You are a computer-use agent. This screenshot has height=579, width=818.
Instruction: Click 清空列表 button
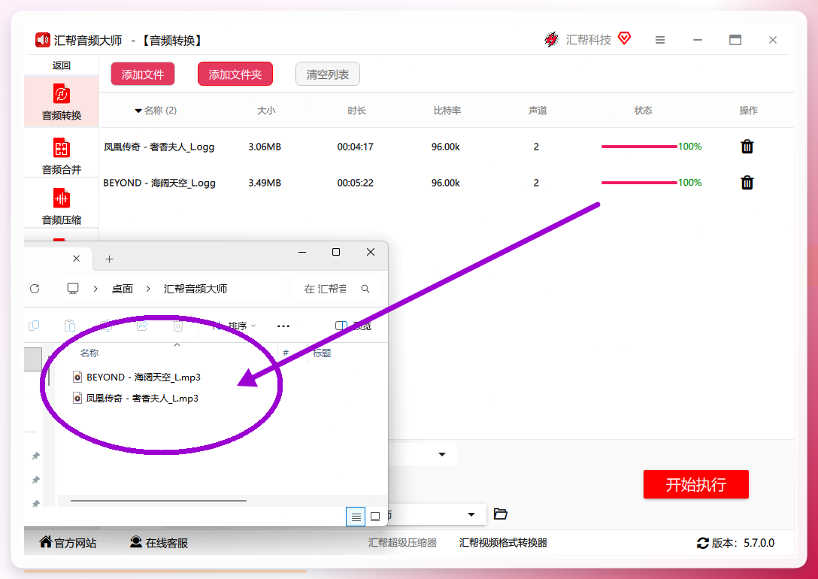point(328,74)
